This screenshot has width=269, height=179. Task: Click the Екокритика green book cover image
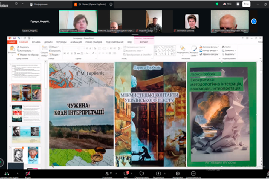pos(222,115)
